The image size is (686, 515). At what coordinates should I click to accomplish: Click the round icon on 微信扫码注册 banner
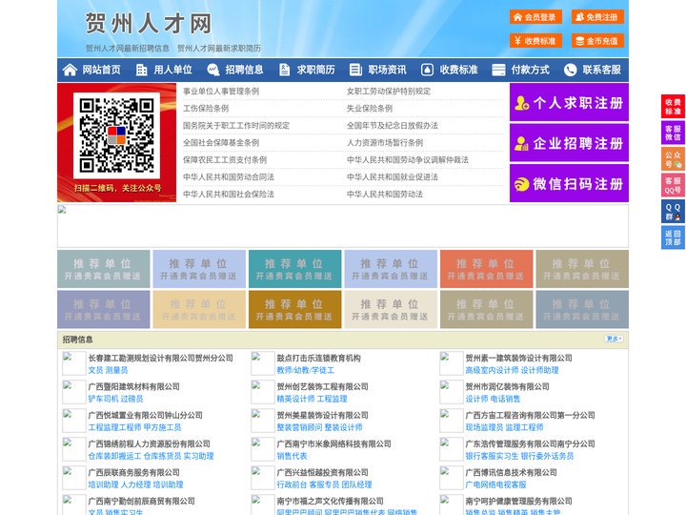[521, 184]
